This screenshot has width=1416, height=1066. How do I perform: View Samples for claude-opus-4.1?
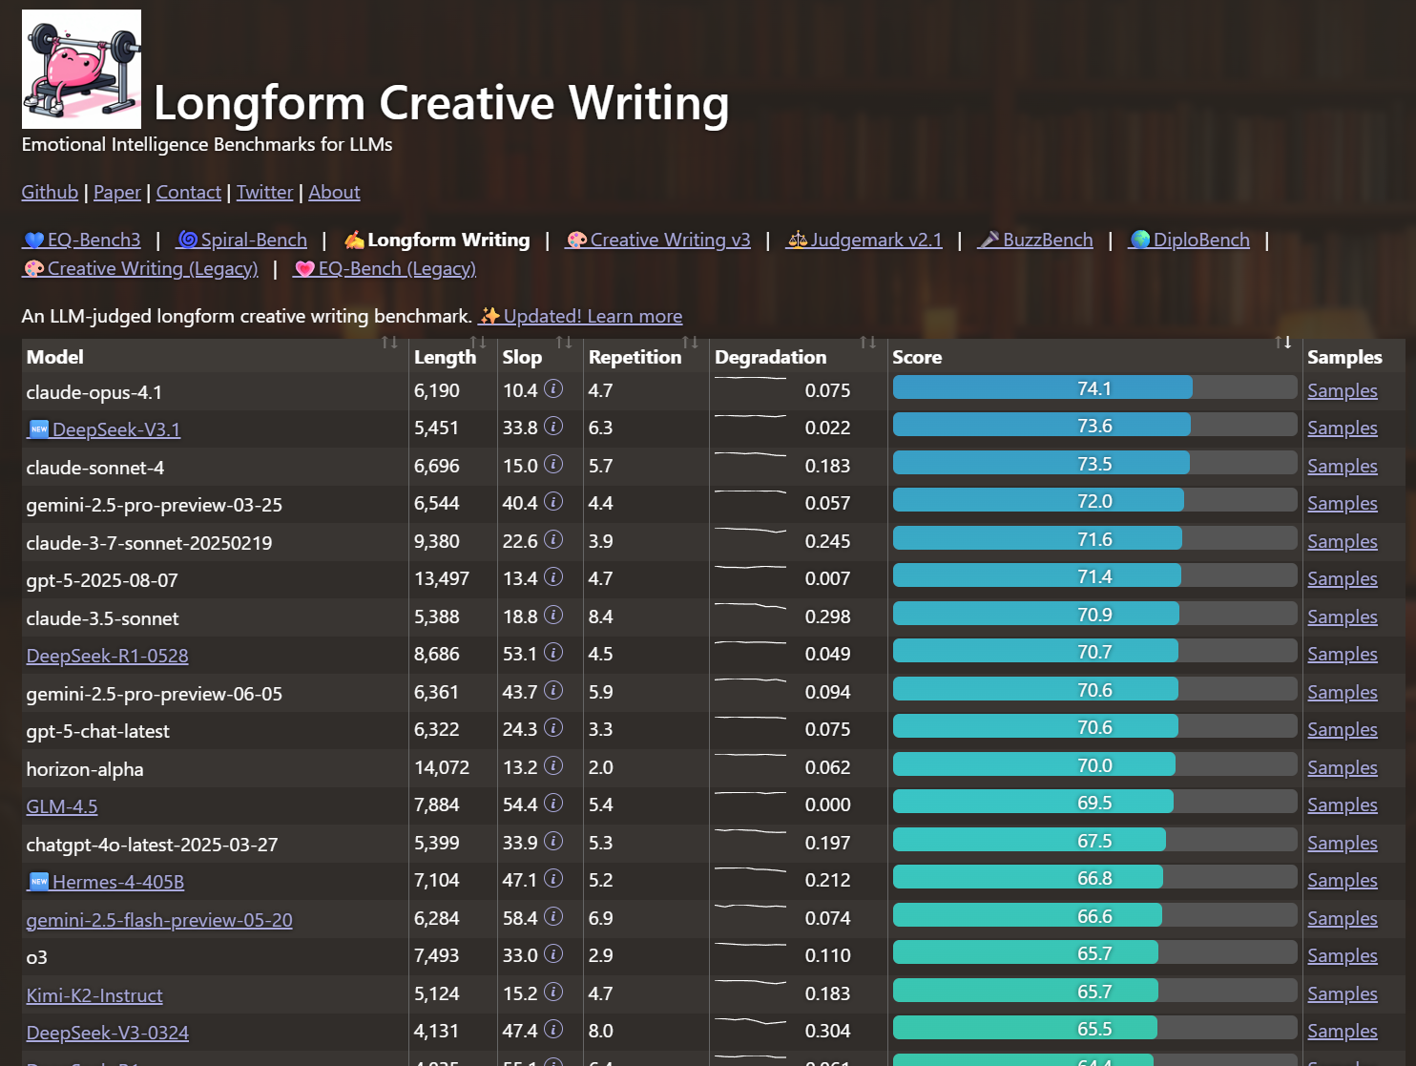pyautogui.click(x=1343, y=390)
